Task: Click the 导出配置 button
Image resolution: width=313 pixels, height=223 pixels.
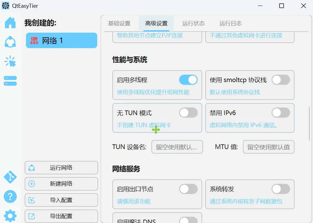Action: tap(61, 216)
